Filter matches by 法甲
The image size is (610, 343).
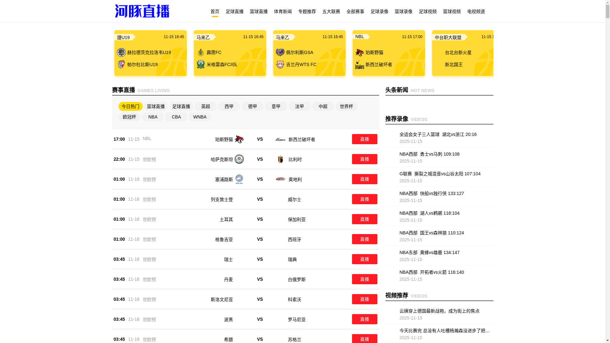coord(300,106)
